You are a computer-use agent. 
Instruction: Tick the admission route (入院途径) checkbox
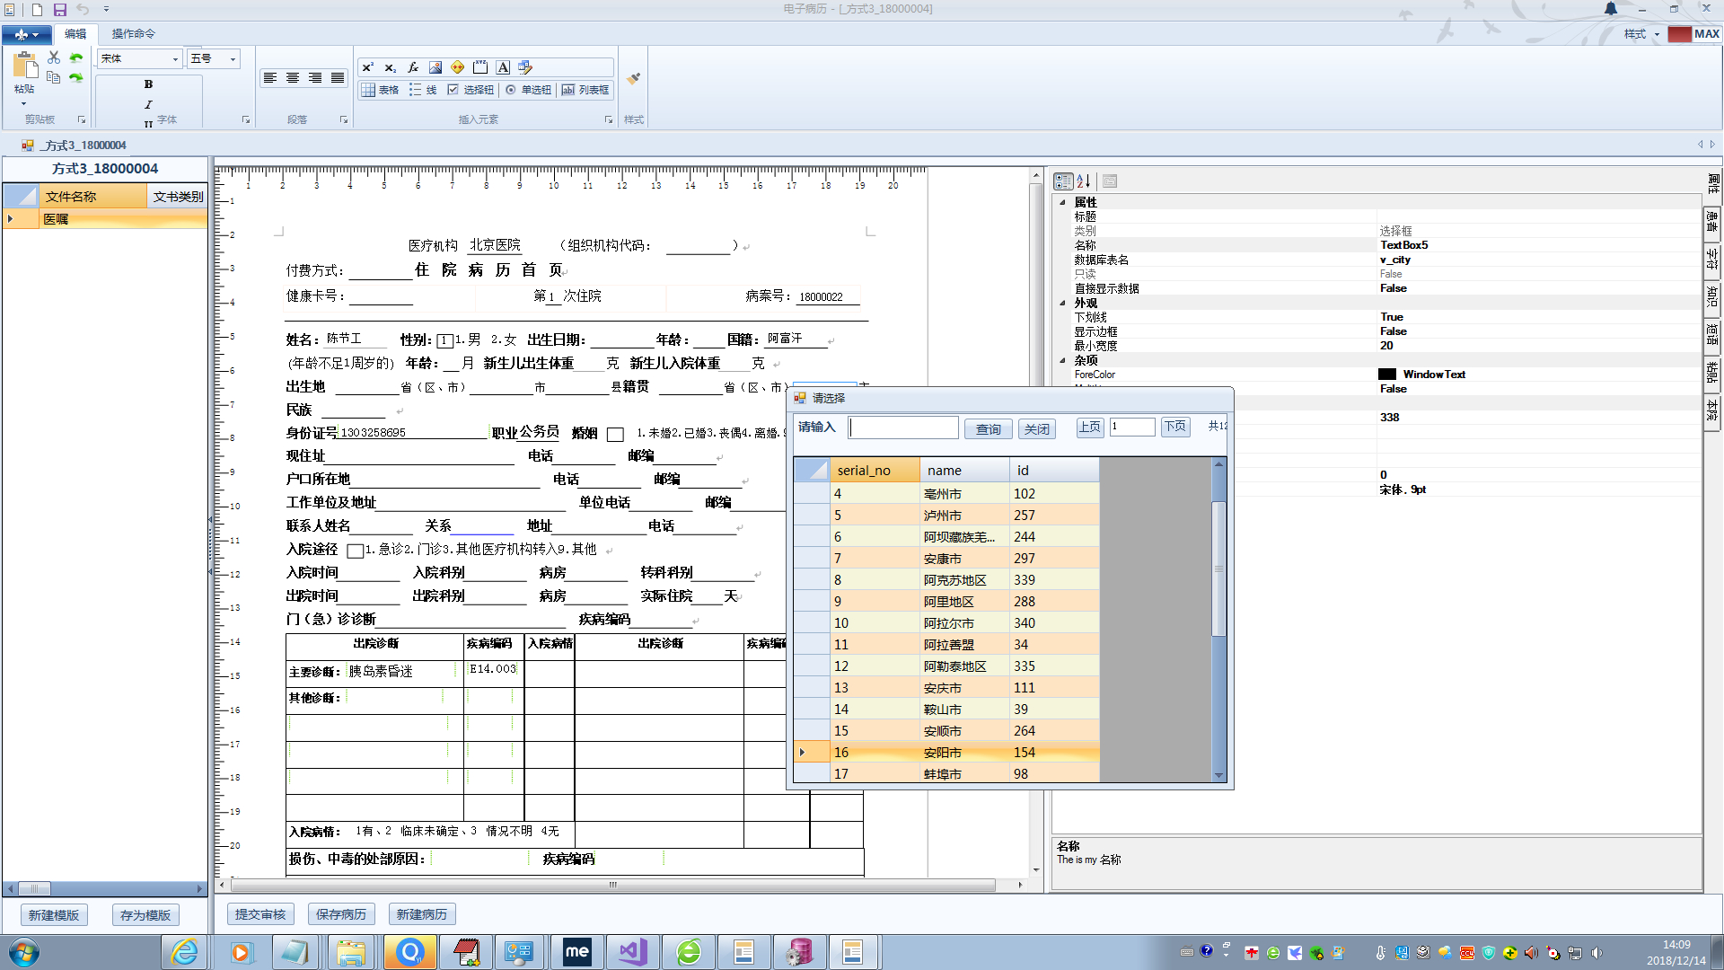(355, 551)
